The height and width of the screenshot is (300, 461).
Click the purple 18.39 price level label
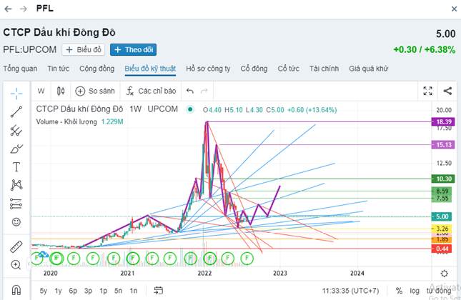pos(442,122)
